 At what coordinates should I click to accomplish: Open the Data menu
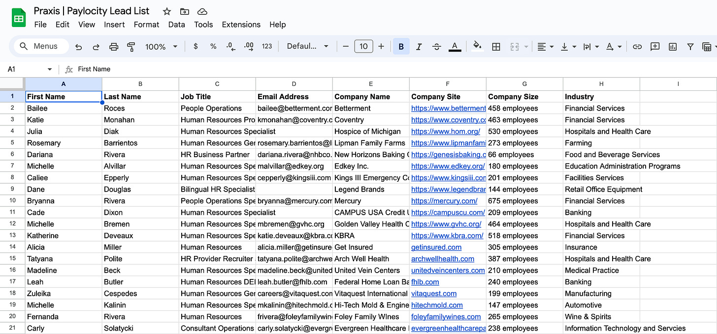click(176, 25)
